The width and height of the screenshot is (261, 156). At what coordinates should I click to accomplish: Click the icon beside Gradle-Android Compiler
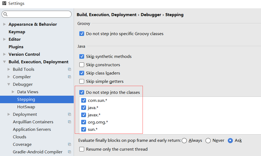pyautogui.click(x=69, y=152)
